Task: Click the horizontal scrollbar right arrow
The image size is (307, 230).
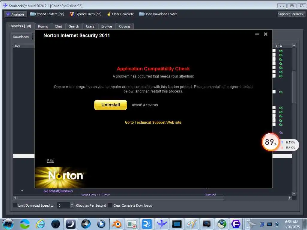Action: click(290, 198)
